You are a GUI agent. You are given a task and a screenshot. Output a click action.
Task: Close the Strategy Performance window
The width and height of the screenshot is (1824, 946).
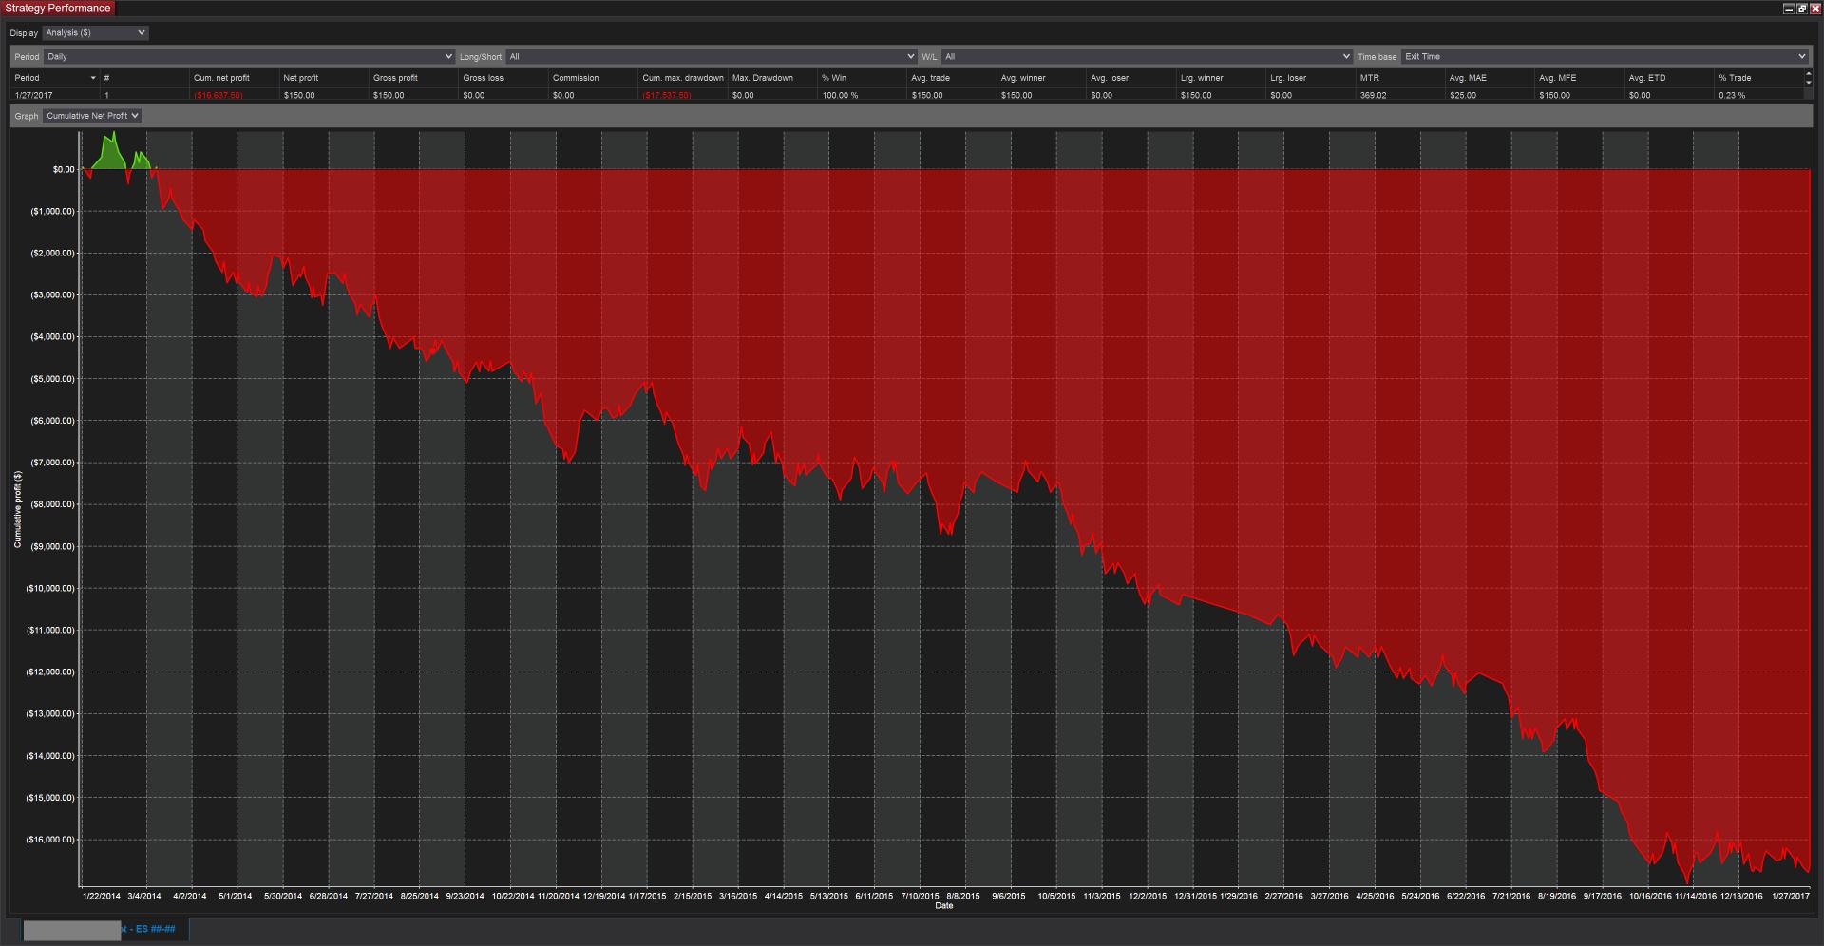(x=1815, y=9)
